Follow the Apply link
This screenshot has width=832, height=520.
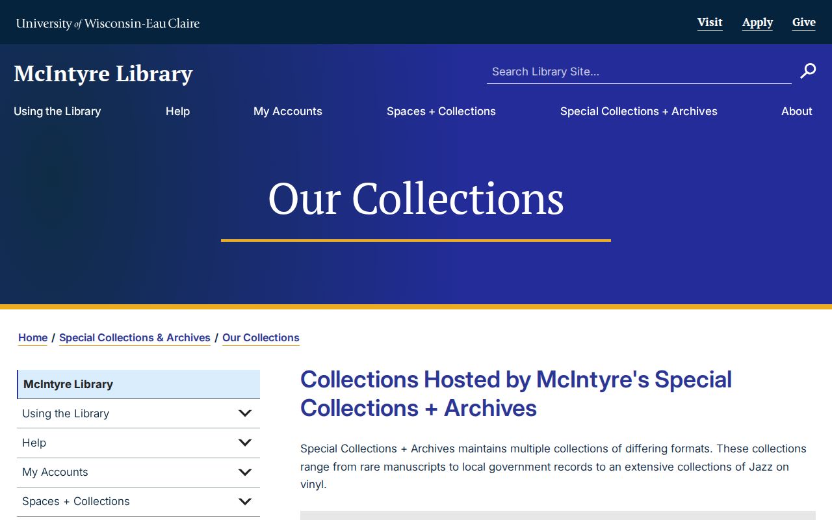758,23
